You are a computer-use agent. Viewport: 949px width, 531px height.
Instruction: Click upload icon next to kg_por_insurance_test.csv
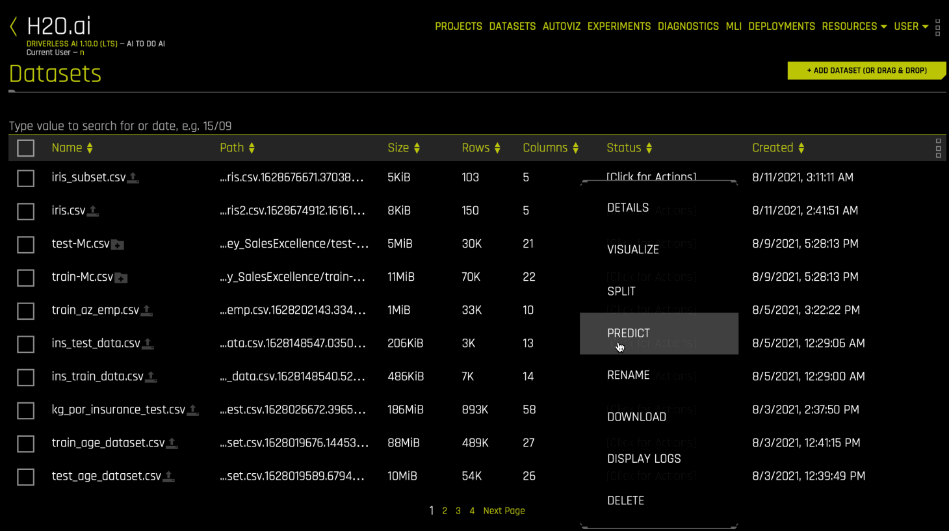point(193,410)
